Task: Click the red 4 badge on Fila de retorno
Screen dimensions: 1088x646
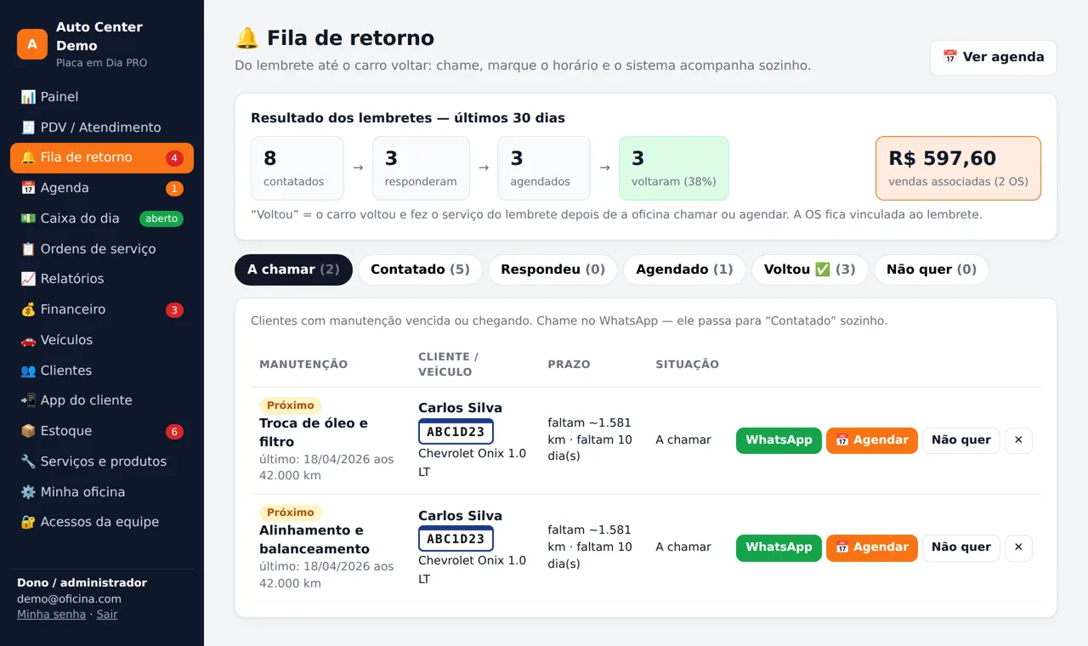Action: pos(174,158)
